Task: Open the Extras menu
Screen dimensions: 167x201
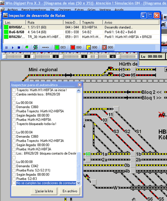Action: 79,10
